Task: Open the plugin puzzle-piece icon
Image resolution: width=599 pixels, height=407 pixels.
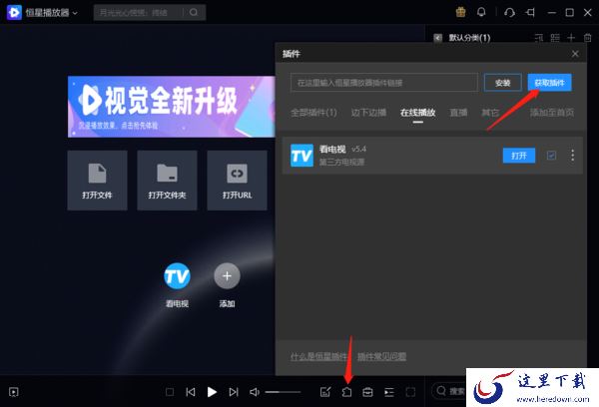Action: [346, 392]
